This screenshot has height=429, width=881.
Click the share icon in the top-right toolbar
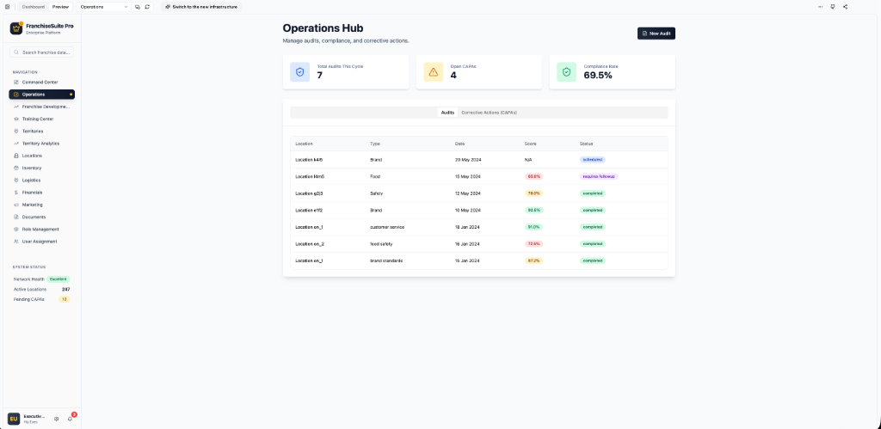pyautogui.click(x=846, y=7)
